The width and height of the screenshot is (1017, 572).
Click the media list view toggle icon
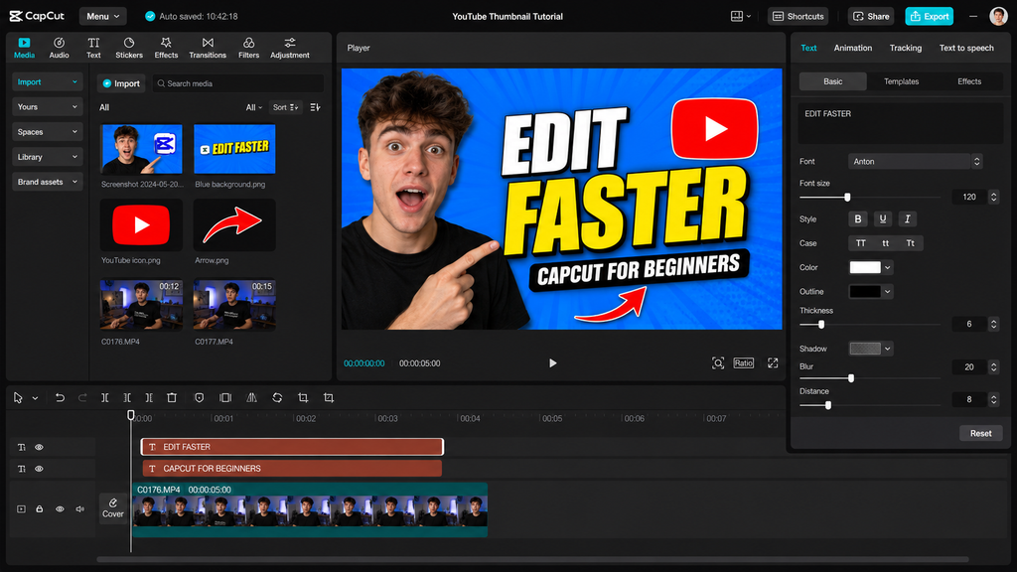[315, 107]
